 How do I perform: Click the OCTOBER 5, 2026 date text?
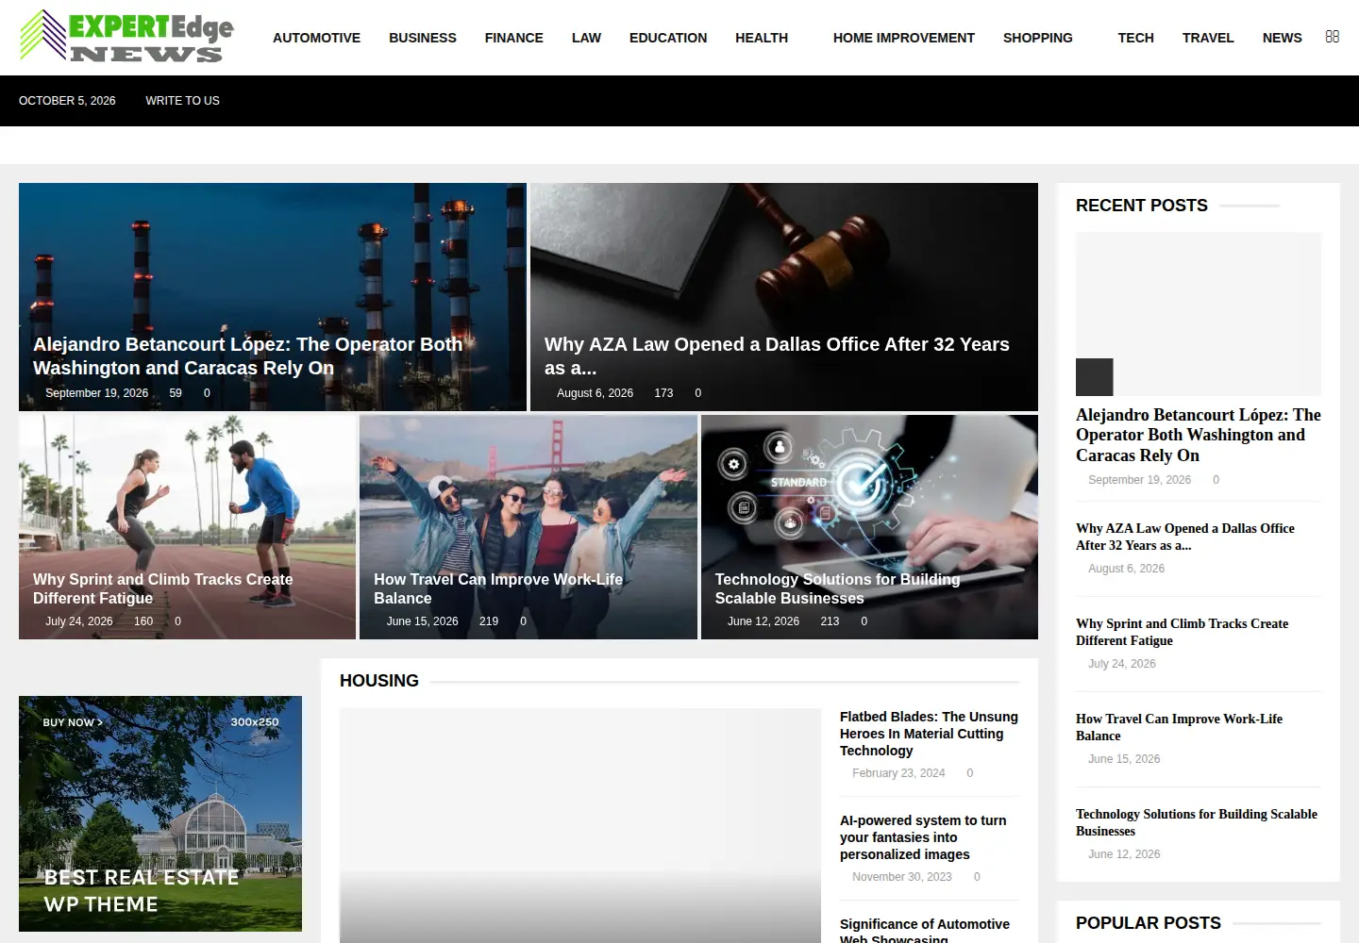(x=67, y=101)
